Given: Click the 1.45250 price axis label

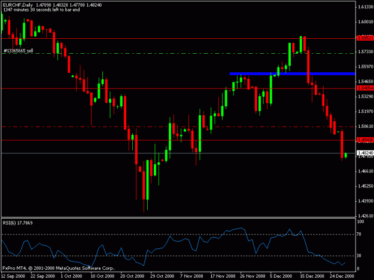Looking at the screenshot, I should coord(366,186).
